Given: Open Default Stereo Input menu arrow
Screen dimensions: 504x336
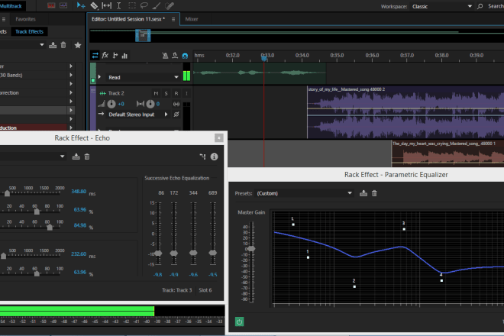Looking at the screenshot, I should point(166,114).
